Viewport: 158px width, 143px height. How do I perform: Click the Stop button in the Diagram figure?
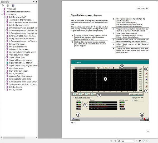(82, 94)
